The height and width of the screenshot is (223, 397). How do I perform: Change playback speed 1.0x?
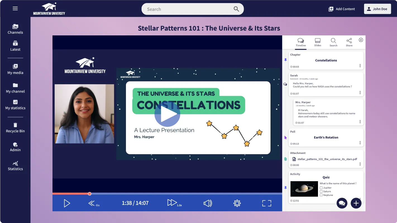(174, 203)
